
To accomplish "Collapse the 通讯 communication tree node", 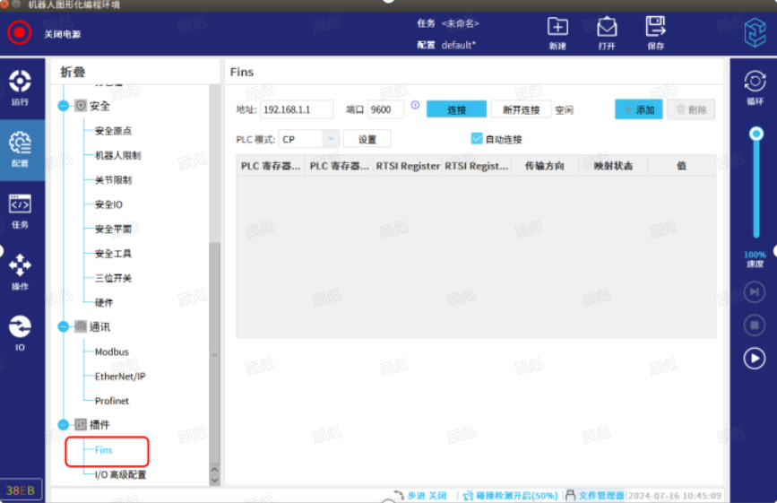I will (63, 327).
